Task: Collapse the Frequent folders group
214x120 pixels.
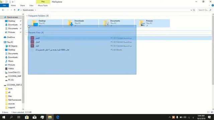Action: pos(27,16)
